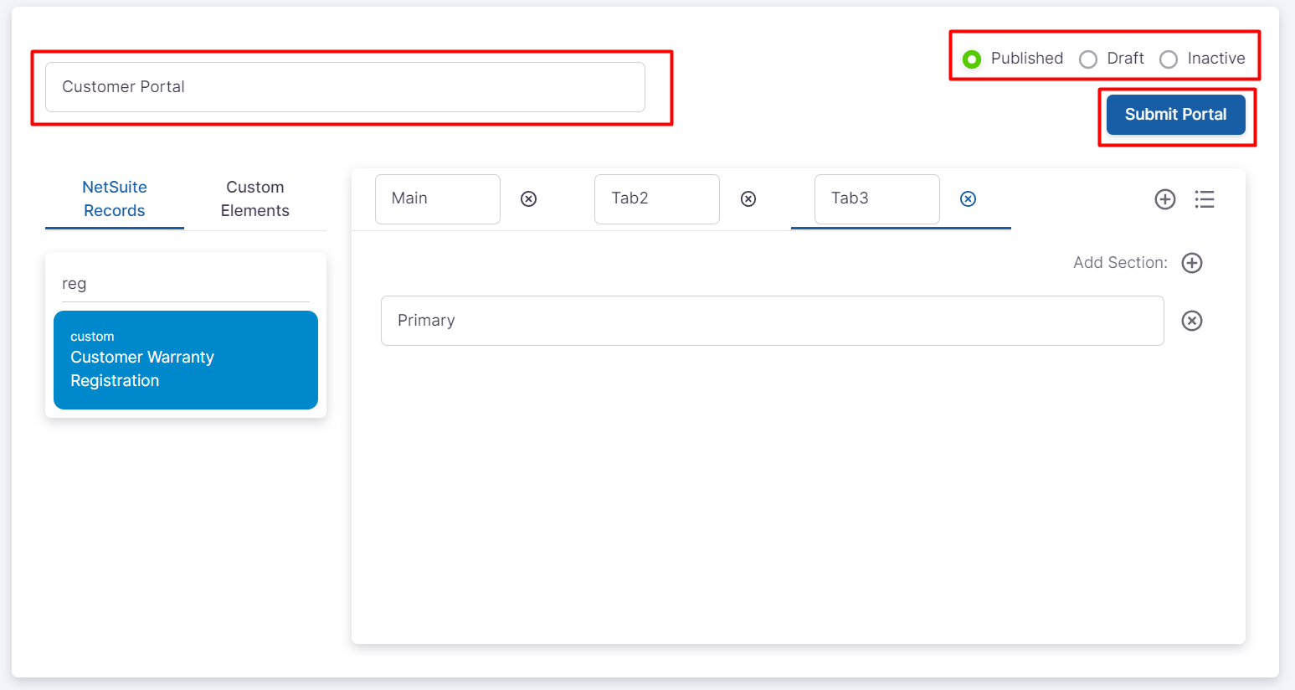Viewport: 1295px width, 690px height.
Task: Edit the Primary section name field
Action: point(772,321)
